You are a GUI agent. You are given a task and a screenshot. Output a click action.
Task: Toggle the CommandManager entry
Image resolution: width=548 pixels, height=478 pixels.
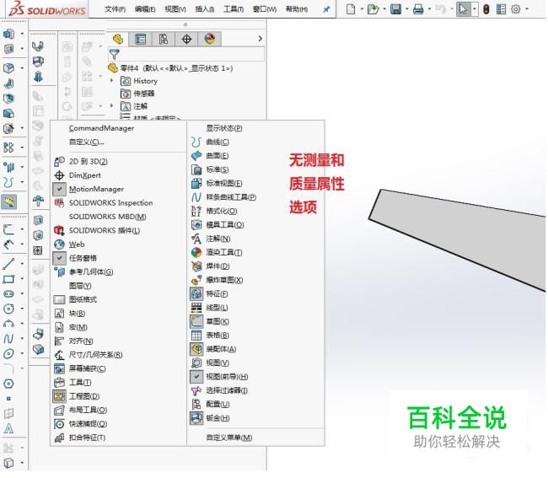click(101, 128)
